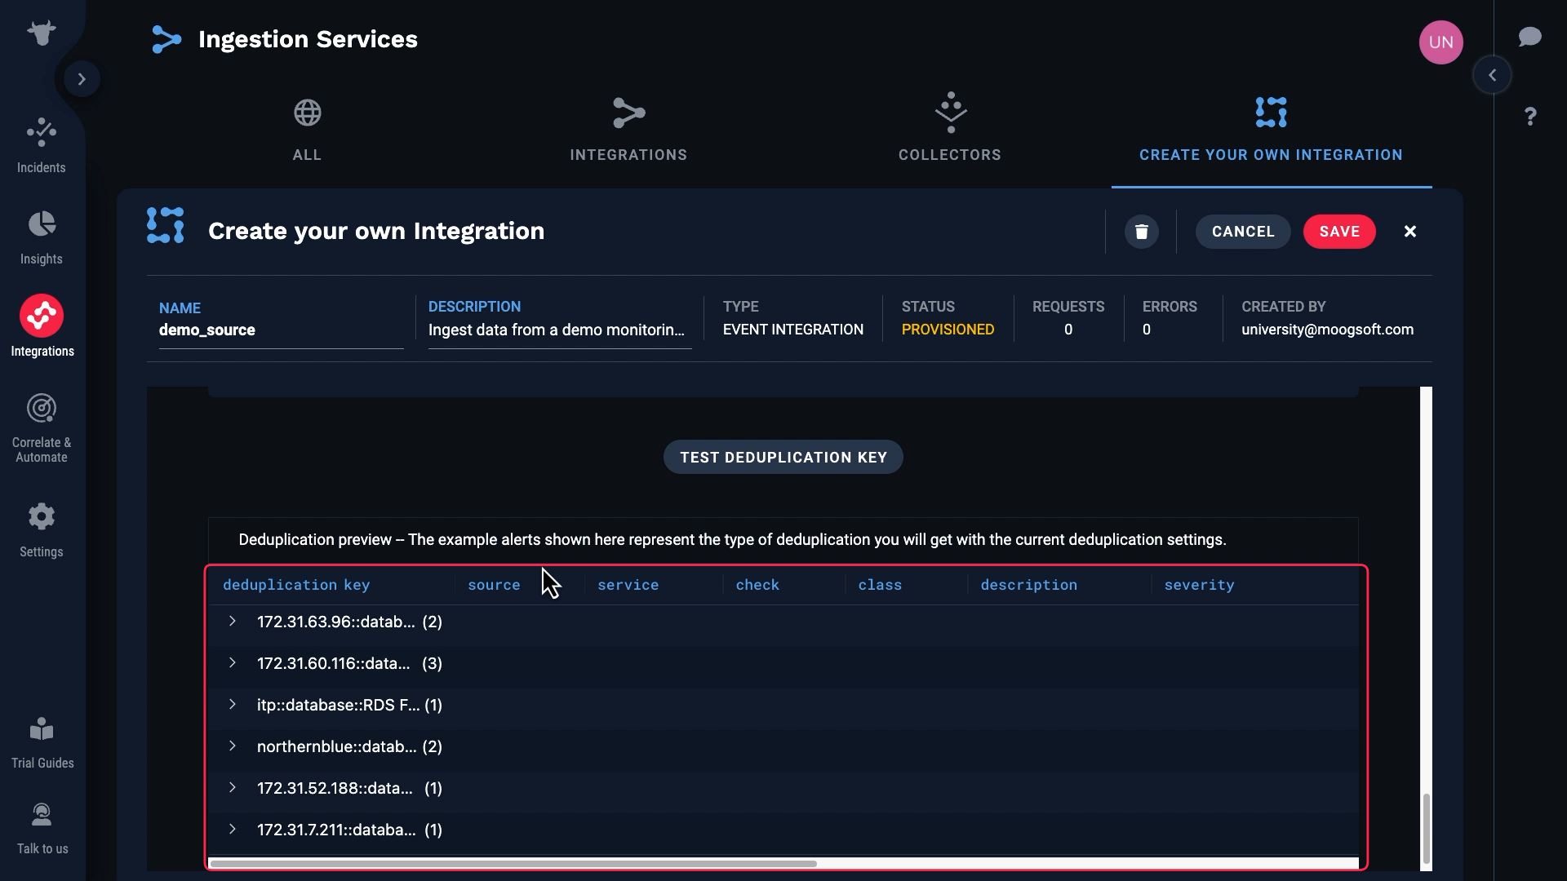Screen dimensions: 1567x881
Task: Expand the 172.31.63.96 deduplication row
Action: [x=233, y=622]
